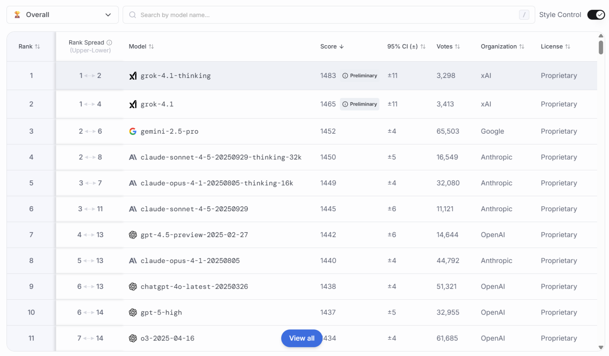Viewport: 609px width, 356px height.
Task: Click the Anthropic logo beside claude-opus-4-1-20250805-thinking-16k
Action: 133,183
